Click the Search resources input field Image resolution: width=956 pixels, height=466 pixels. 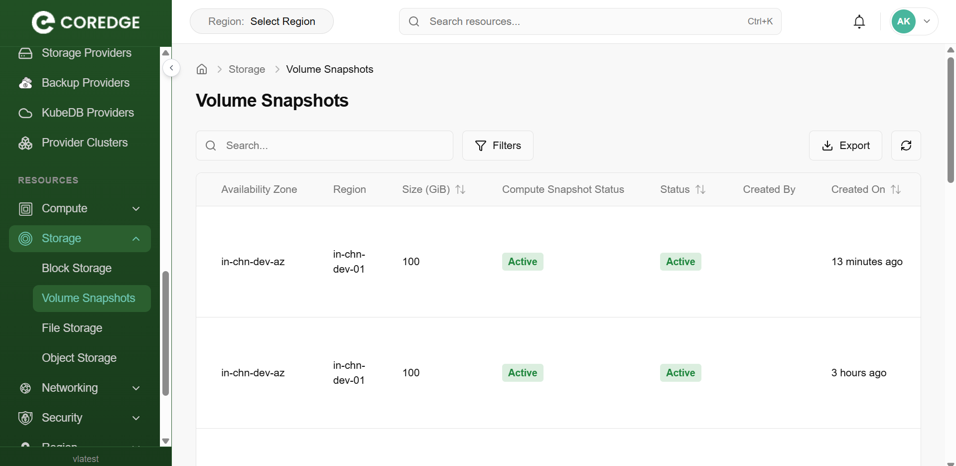point(583,21)
